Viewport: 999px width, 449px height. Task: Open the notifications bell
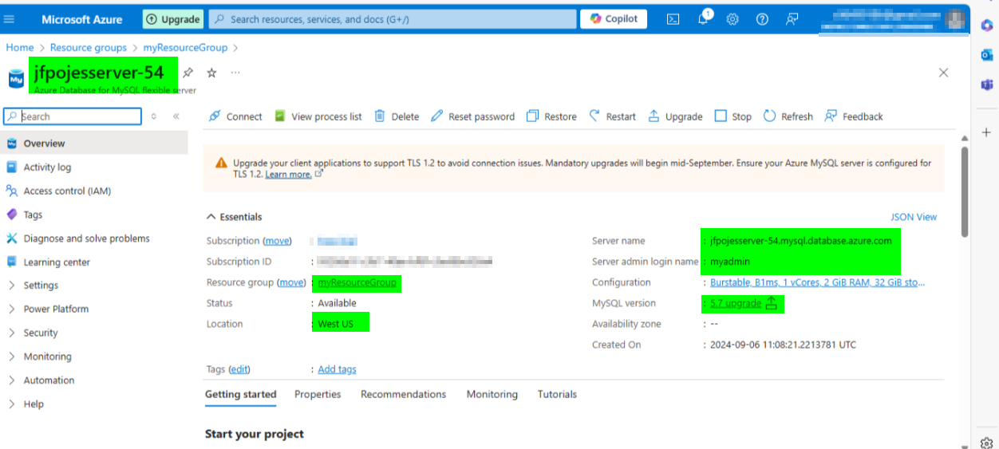tap(703, 19)
